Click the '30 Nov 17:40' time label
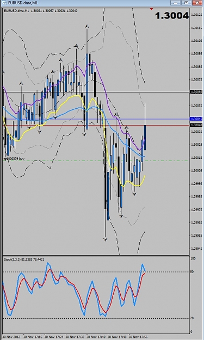This screenshot has height=340, width=204. pos(96,337)
